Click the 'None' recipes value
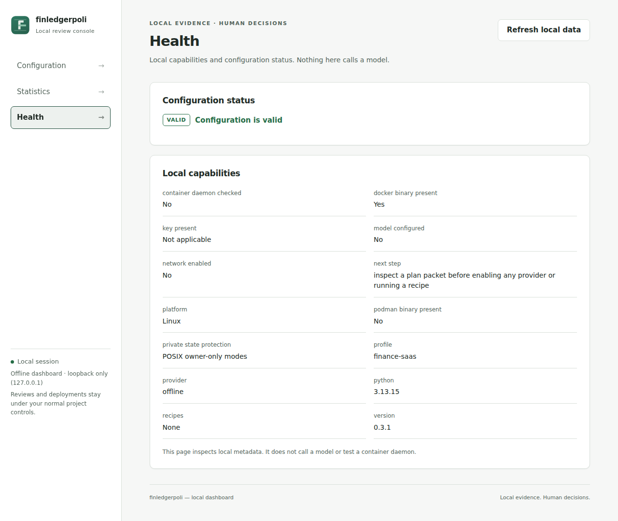The image size is (618, 521). click(x=171, y=427)
